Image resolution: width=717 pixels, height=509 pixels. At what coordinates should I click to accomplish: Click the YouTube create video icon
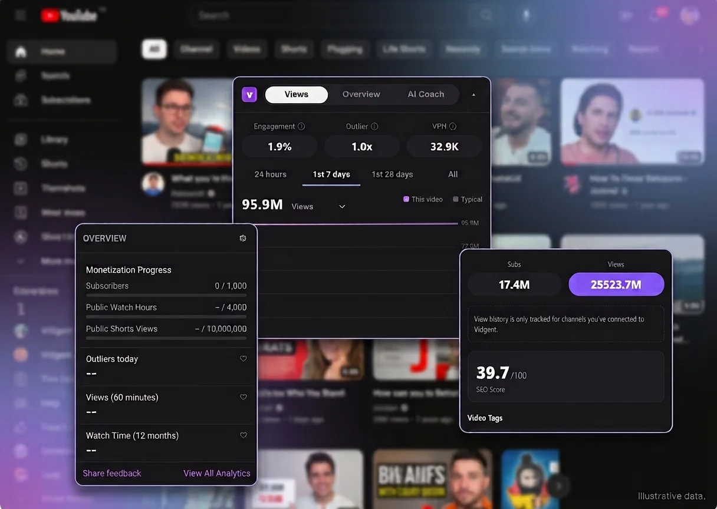(x=625, y=16)
